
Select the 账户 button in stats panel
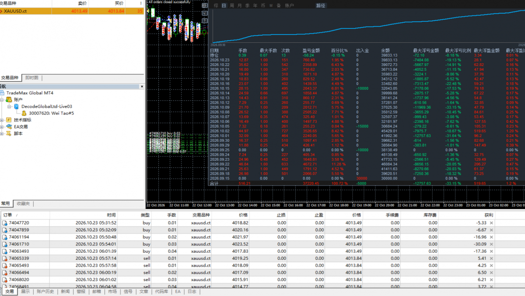(x=289, y=6)
